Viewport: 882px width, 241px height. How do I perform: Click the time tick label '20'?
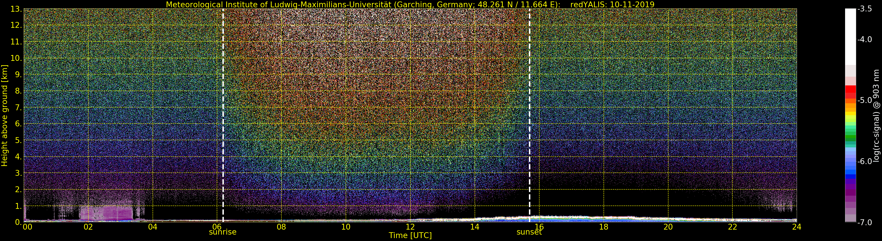[x=668, y=227]
